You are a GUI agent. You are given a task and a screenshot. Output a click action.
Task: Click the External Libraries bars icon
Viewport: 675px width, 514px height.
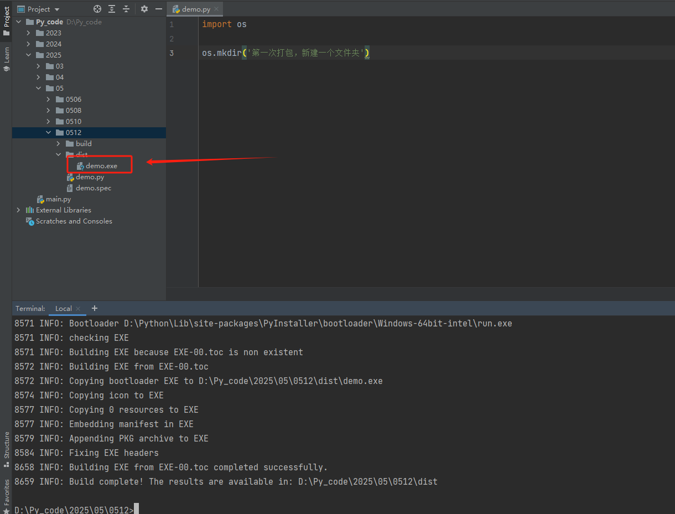(30, 210)
